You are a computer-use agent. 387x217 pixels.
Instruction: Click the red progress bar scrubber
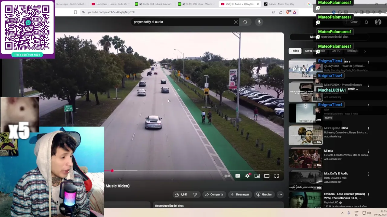click(x=112, y=171)
